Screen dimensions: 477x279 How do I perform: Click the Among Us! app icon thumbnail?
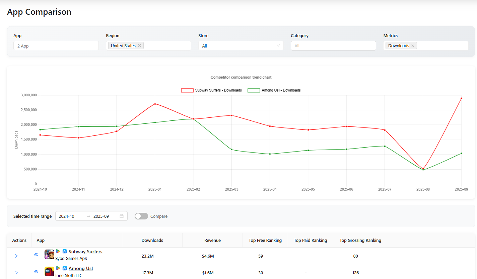click(x=49, y=272)
